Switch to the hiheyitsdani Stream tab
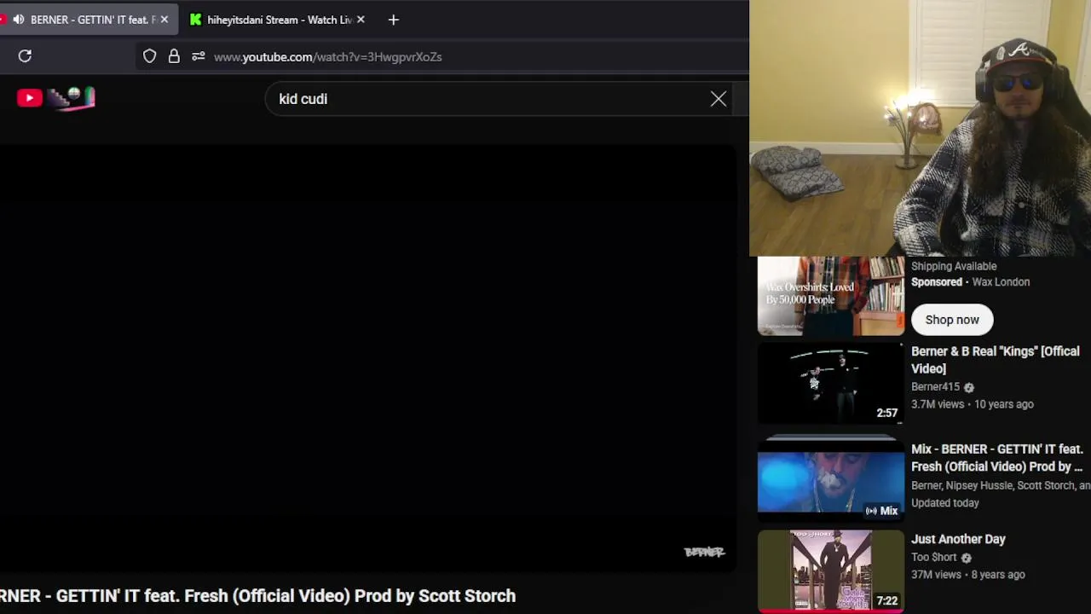This screenshot has height=614, width=1091. pos(277,20)
